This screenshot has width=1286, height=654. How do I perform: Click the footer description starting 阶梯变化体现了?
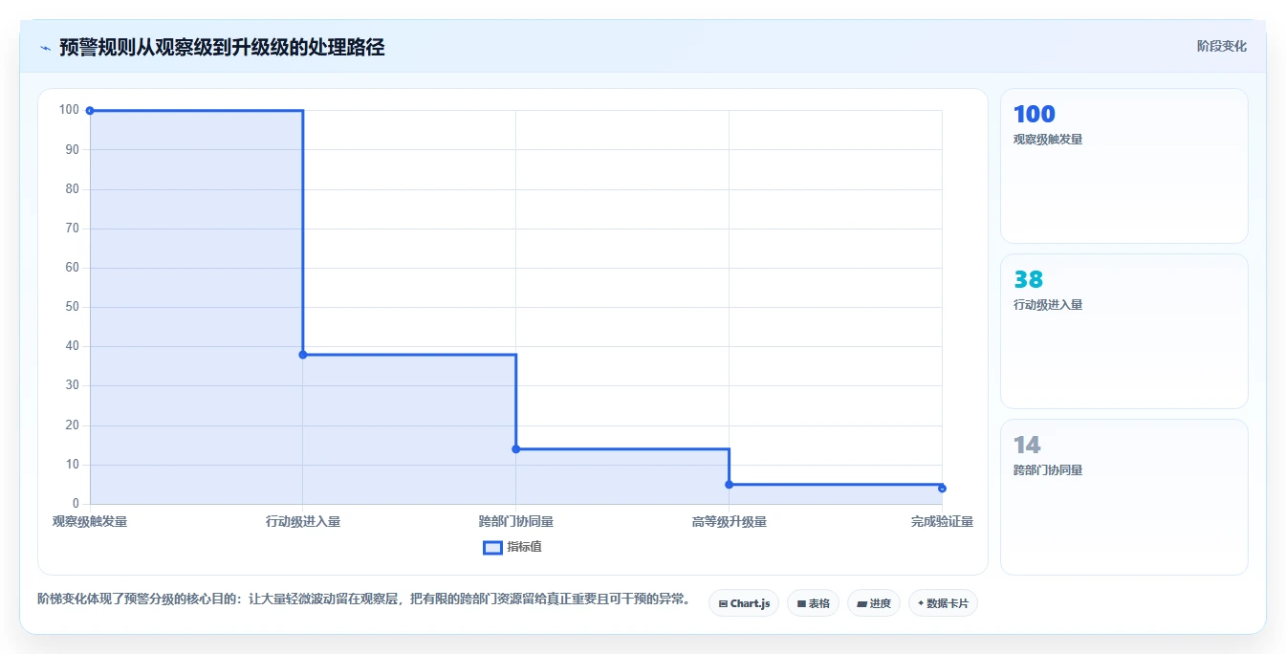pos(364,599)
